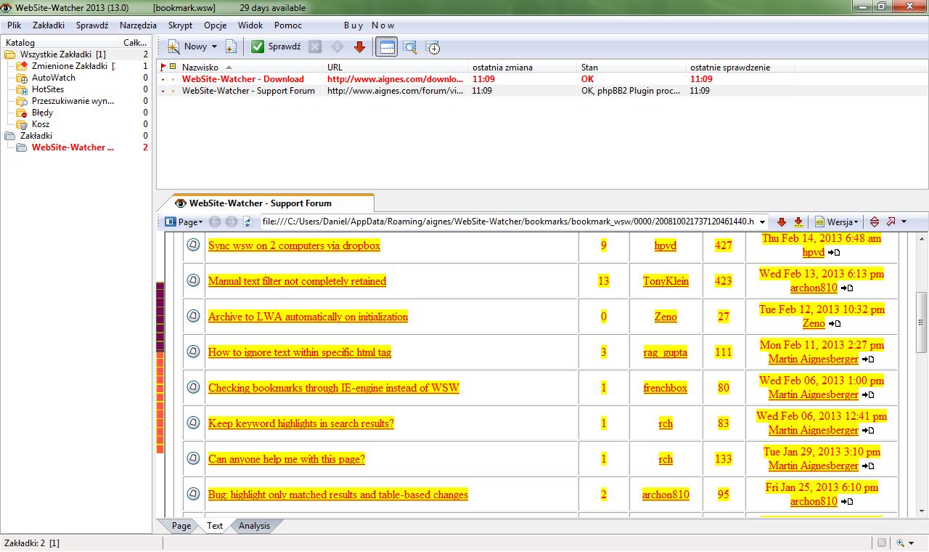Image resolution: width=929 pixels, height=552 pixels.
Task: Open the Pomoc menu
Action: (288, 25)
